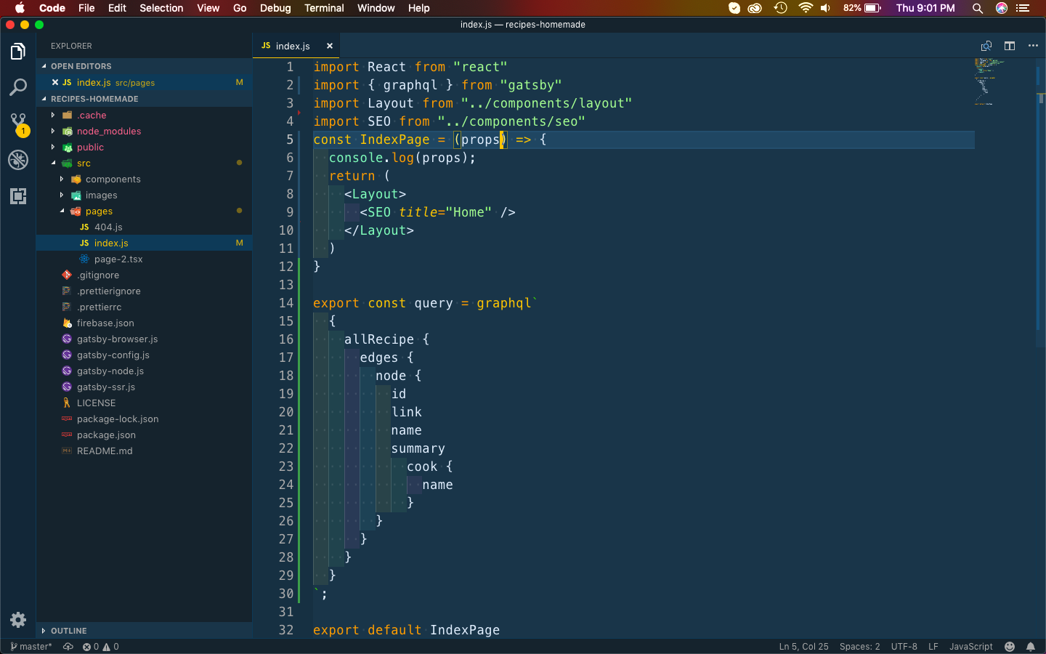This screenshot has width=1046, height=654.
Task: Open the Selection menu
Action: coord(161,8)
